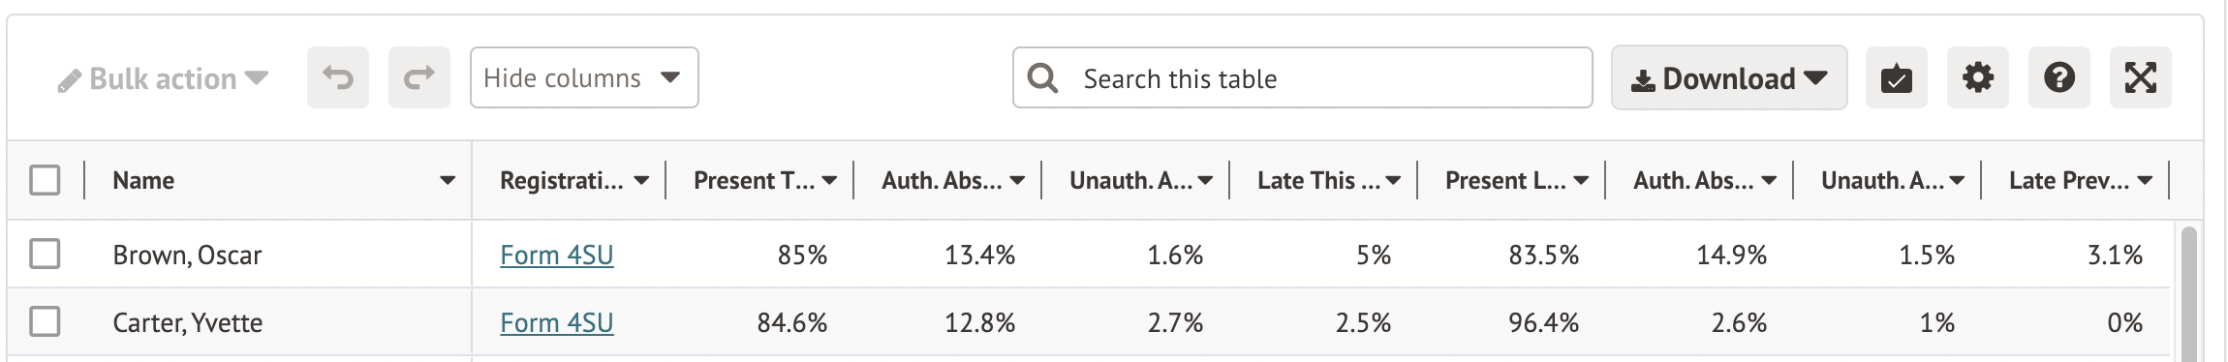Click the vertical table scrollbar
The height and width of the screenshot is (362, 2228).
point(2187,293)
